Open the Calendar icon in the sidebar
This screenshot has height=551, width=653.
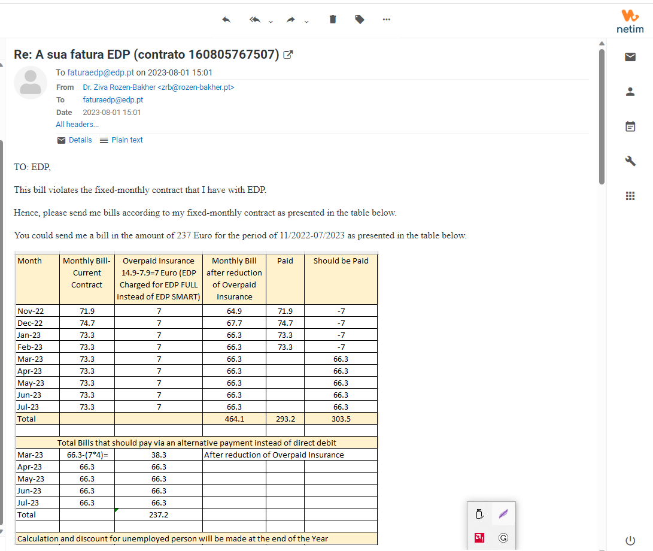click(x=630, y=126)
